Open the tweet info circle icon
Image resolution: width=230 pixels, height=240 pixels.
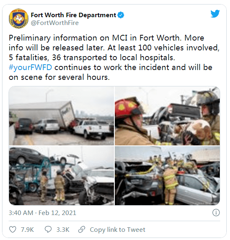216,213
